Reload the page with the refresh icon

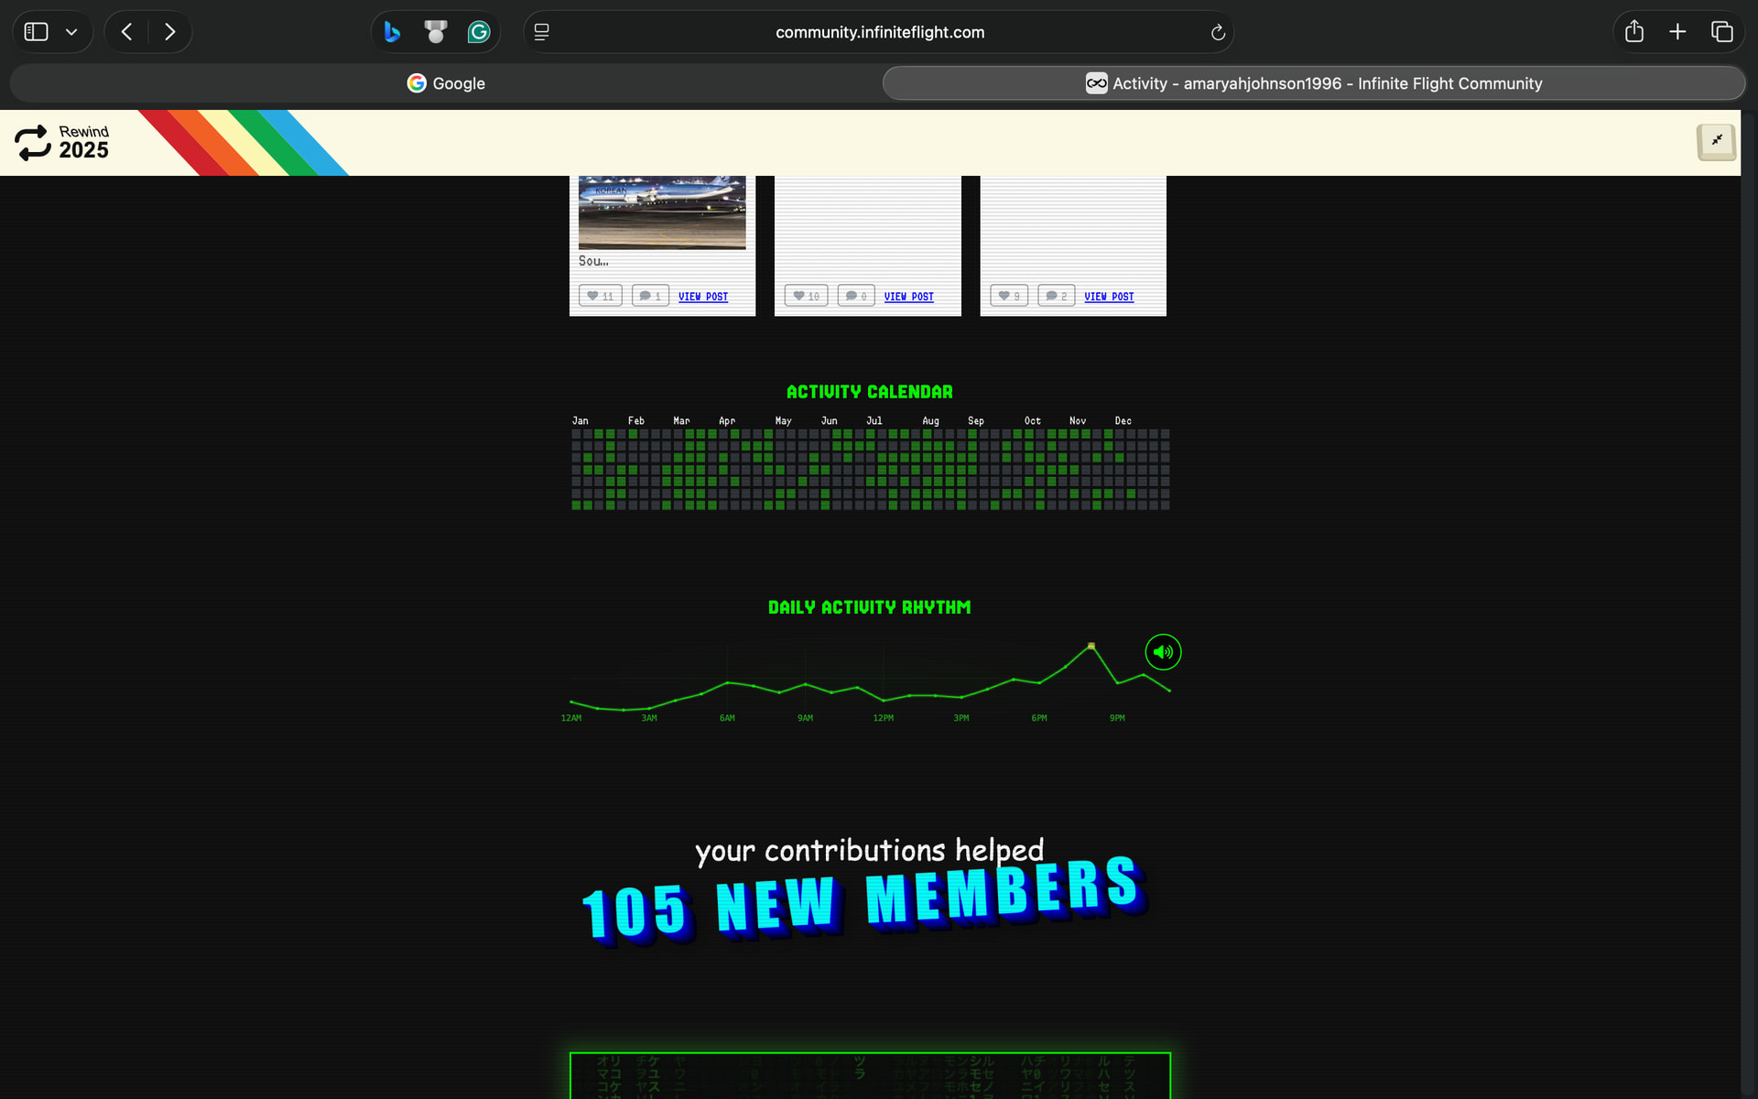(x=1217, y=33)
